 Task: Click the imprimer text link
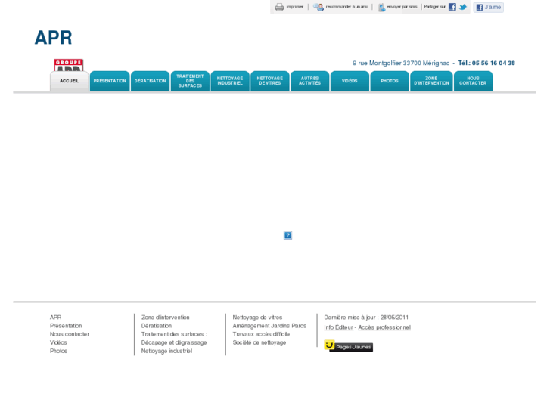click(x=294, y=7)
